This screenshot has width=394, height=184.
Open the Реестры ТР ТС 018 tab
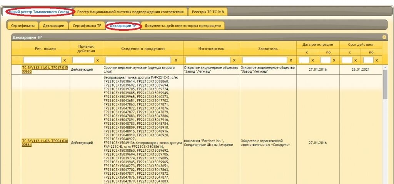(x=208, y=12)
